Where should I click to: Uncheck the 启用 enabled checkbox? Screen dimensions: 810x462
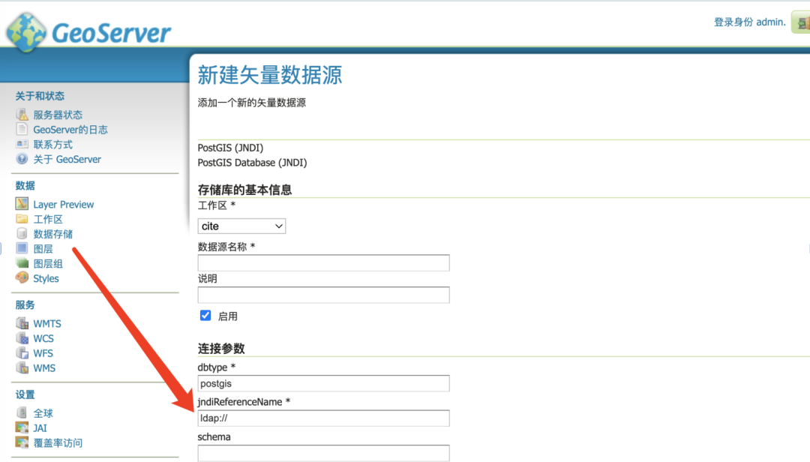(x=205, y=316)
